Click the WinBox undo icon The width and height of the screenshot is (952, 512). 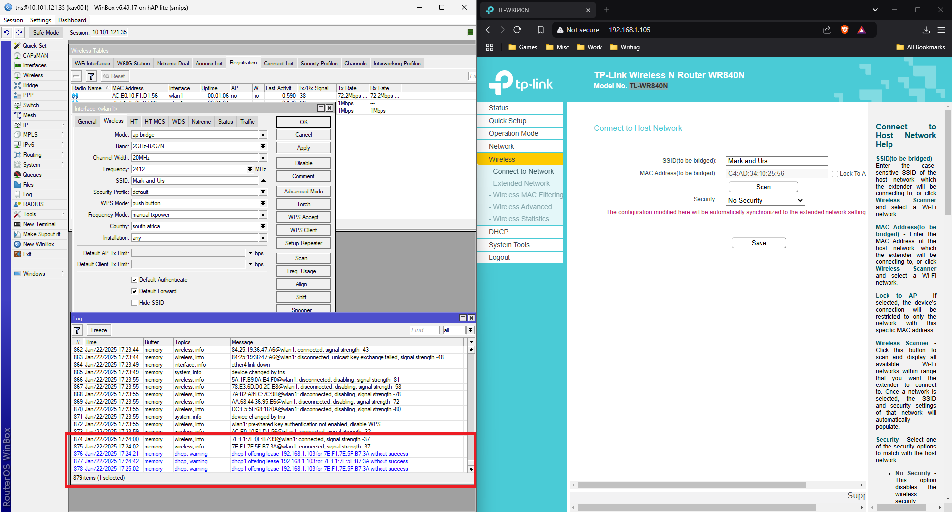pos(7,32)
